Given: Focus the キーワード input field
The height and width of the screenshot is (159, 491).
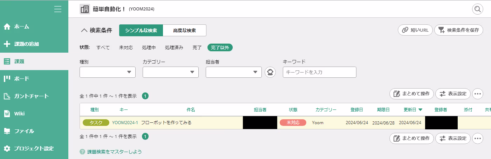Looking at the screenshot, I should pyautogui.click(x=319, y=72).
